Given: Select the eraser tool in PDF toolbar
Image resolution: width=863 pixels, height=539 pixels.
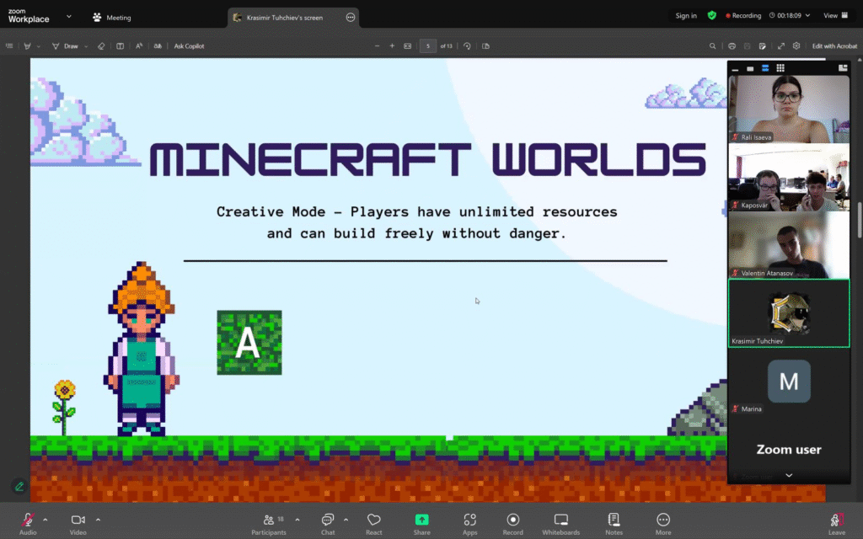Looking at the screenshot, I should pyautogui.click(x=101, y=46).
